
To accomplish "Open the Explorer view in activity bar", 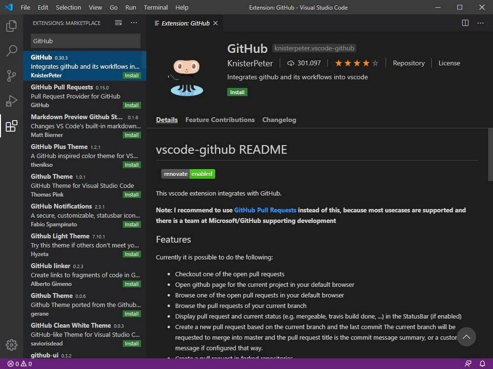I will 11,26.
